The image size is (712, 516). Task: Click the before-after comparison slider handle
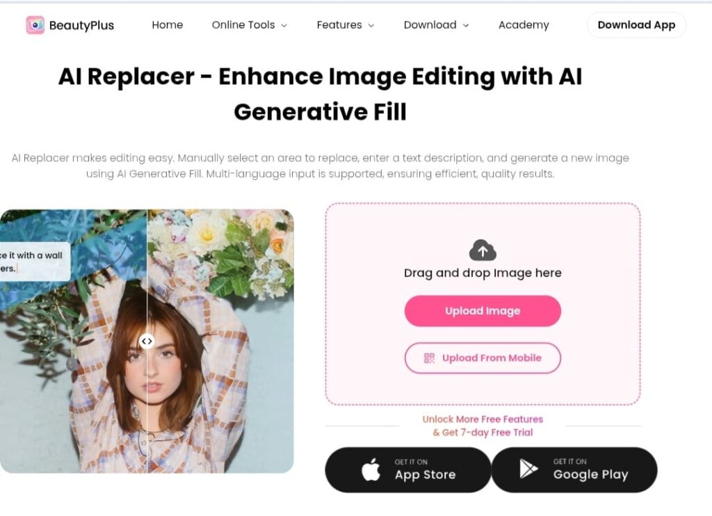[x=147, y=341]
